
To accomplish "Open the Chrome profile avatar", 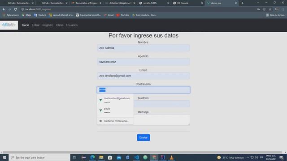I will [x=277, y=9].
